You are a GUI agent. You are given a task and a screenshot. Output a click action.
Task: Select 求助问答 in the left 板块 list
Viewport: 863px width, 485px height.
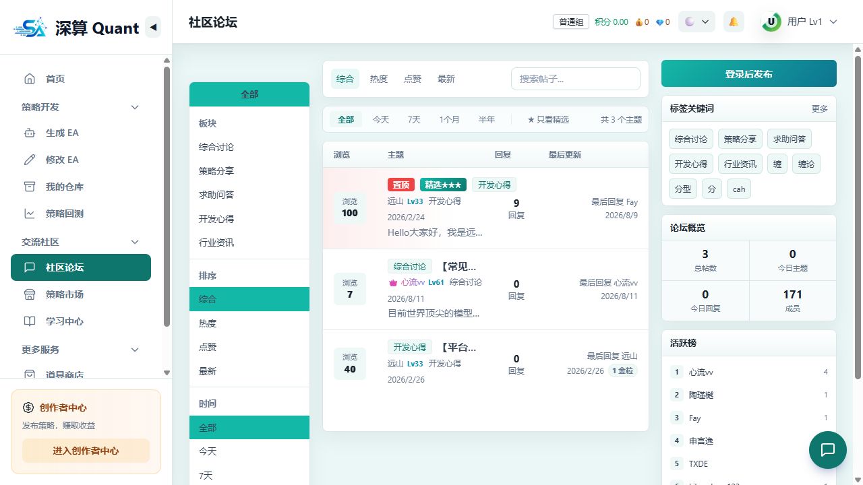(x=249, y=195)
